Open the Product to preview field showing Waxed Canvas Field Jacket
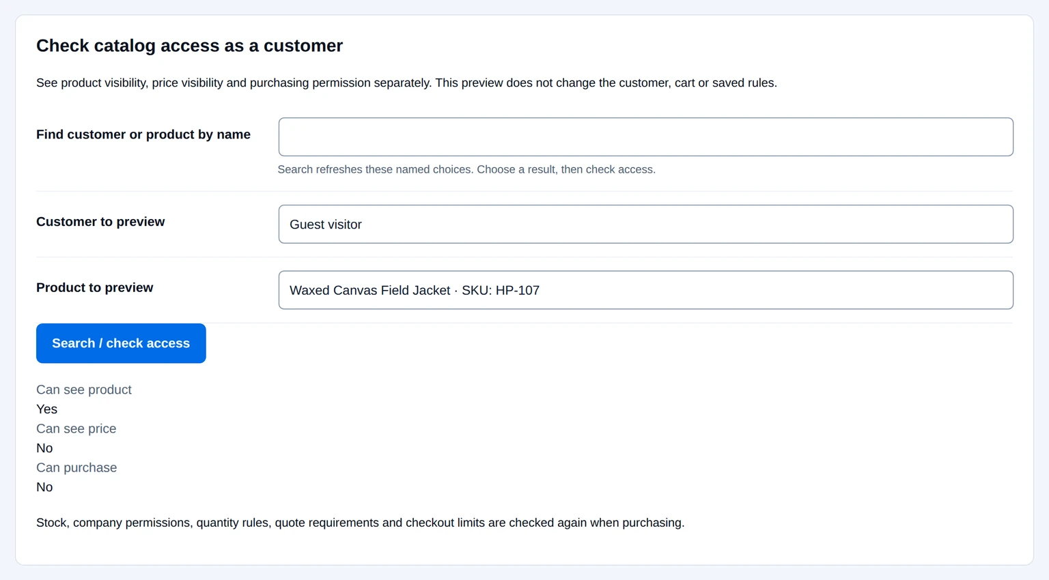Image resolution: width=1049 pixels, height=580 pixels. (645, 290)
